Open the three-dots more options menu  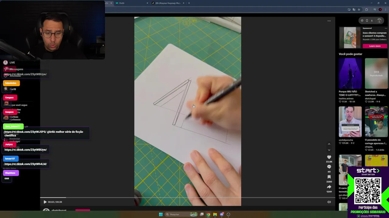point(329,21)
